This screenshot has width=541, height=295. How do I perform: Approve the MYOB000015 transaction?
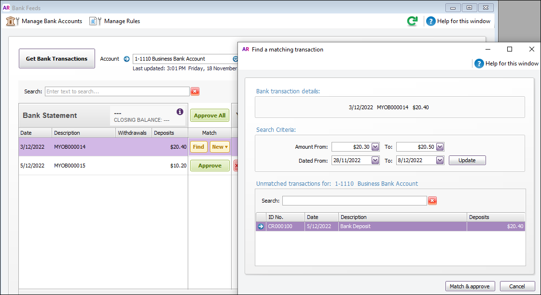point(209,166)
